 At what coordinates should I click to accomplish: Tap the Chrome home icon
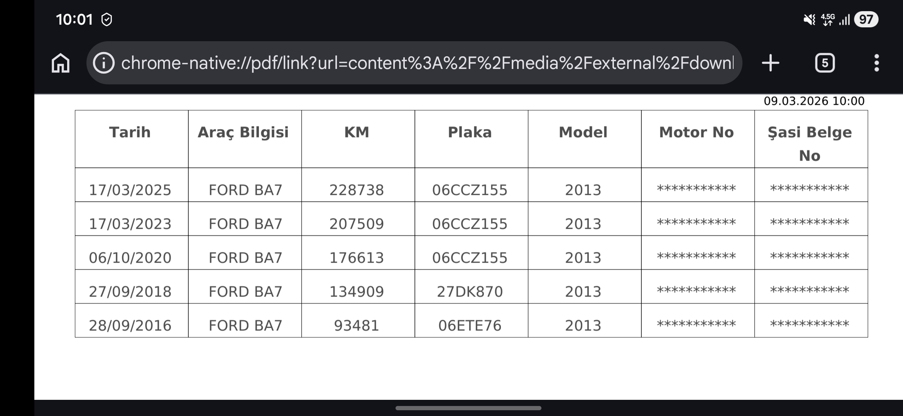pos(61,63)
